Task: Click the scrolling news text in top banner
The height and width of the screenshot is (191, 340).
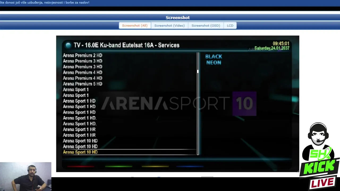Action: click(45, 3)
